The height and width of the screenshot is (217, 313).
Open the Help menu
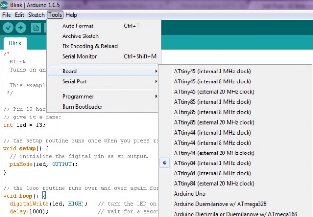pyautogui.click(x=71, y=15)
